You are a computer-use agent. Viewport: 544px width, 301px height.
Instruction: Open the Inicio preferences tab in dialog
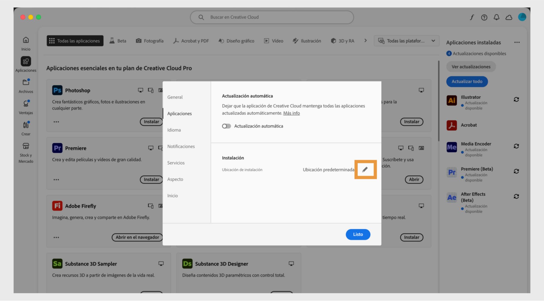173,196
